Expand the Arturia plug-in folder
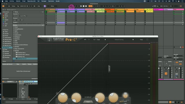The height and width of the screenshot is (104, 185). [x=14, y=33]
